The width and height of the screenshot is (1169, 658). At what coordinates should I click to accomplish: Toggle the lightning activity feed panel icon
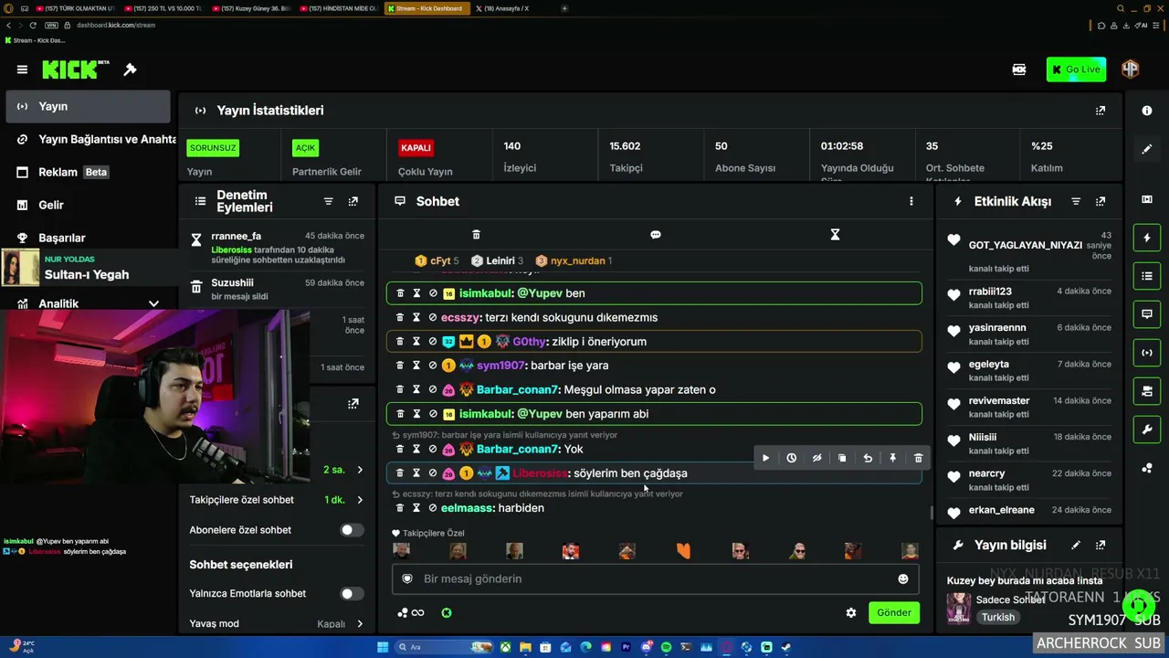coord(1147,238)
